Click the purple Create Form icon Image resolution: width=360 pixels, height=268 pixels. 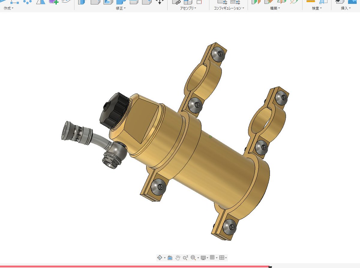click(54, 1)
